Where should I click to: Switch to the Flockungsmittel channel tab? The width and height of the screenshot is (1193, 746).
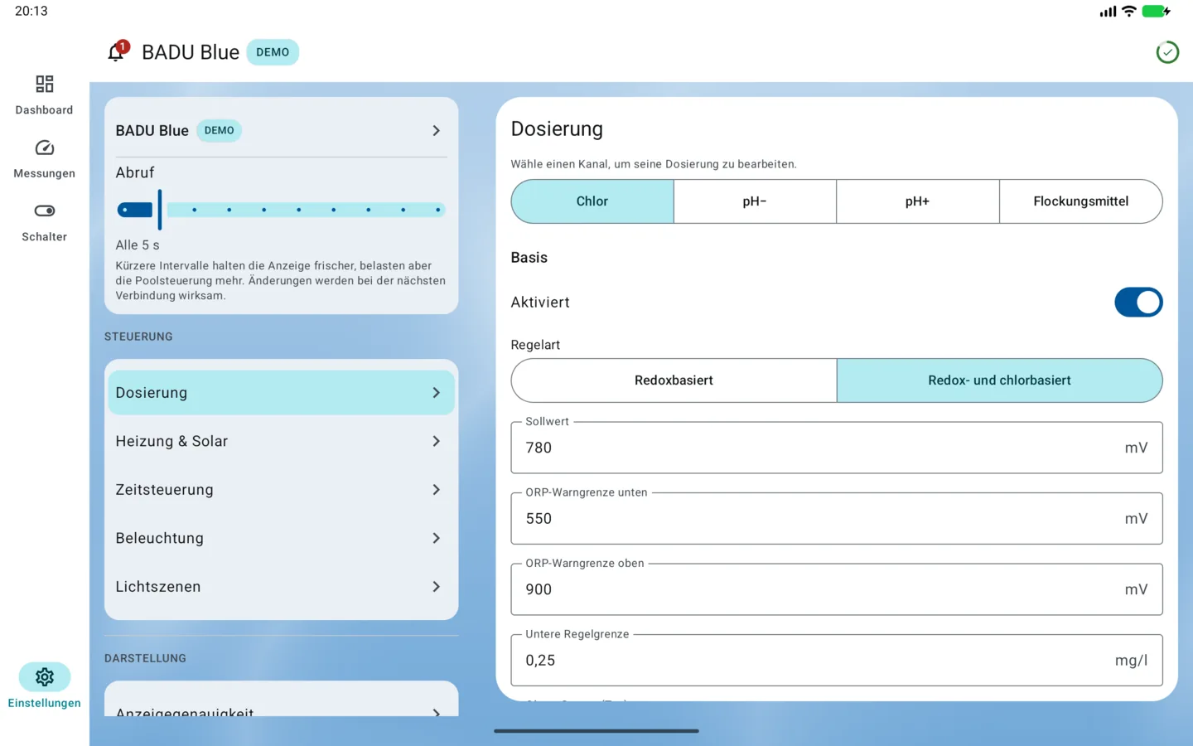pos(1080,201)
